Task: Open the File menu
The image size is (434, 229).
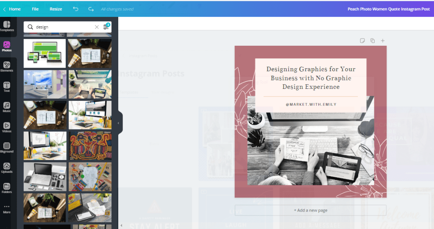Action: (x=35, y=9)
